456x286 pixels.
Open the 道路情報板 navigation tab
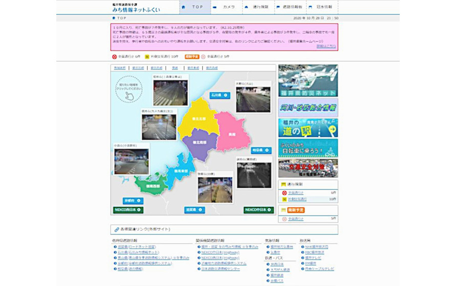(x=290, y=7)
